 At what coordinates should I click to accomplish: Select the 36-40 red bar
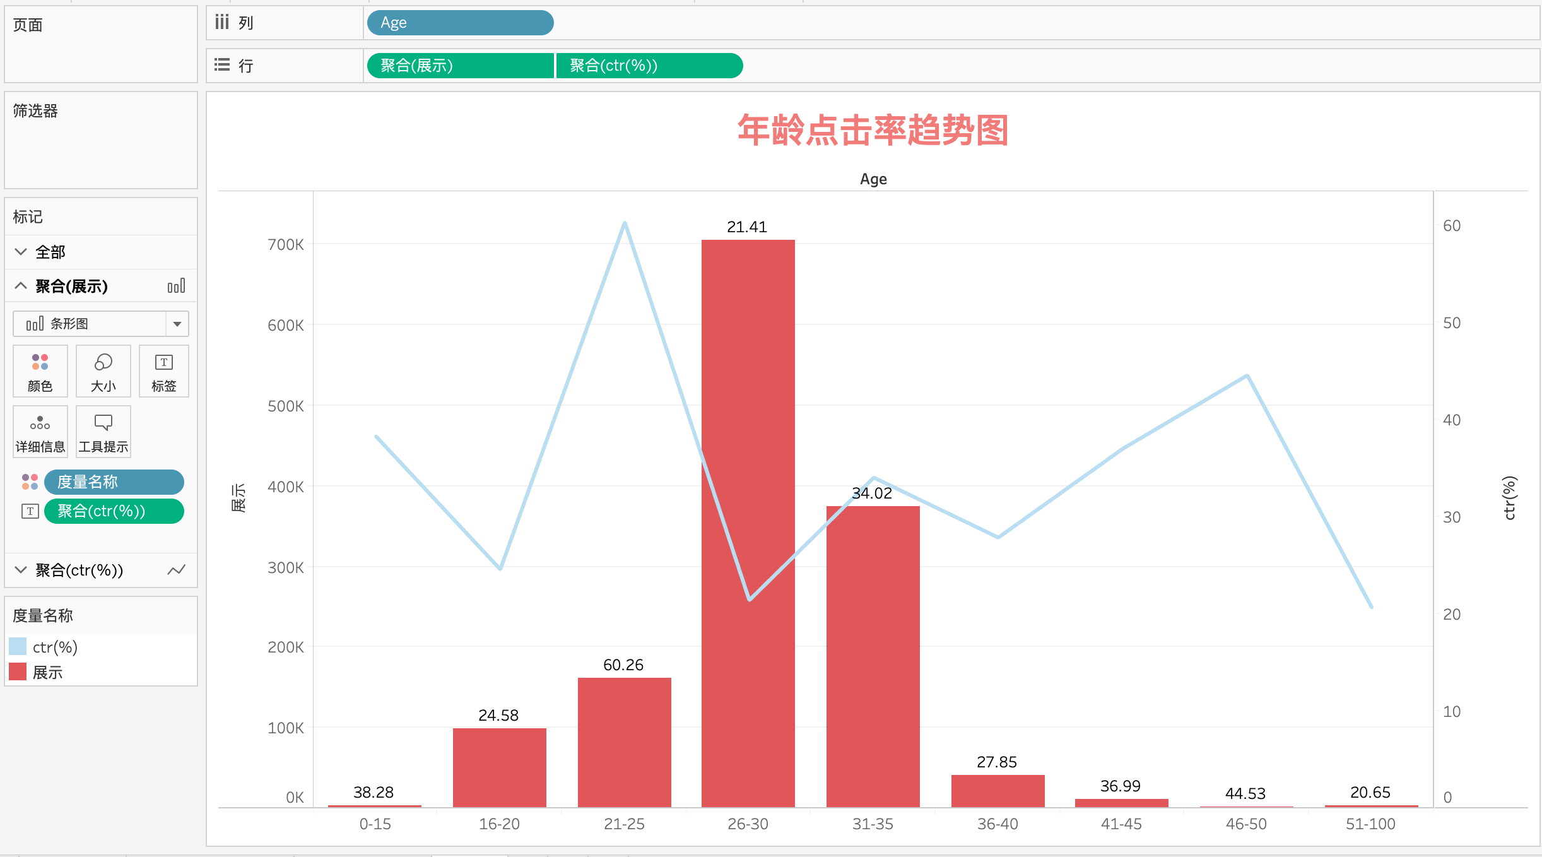pos(998,791)
